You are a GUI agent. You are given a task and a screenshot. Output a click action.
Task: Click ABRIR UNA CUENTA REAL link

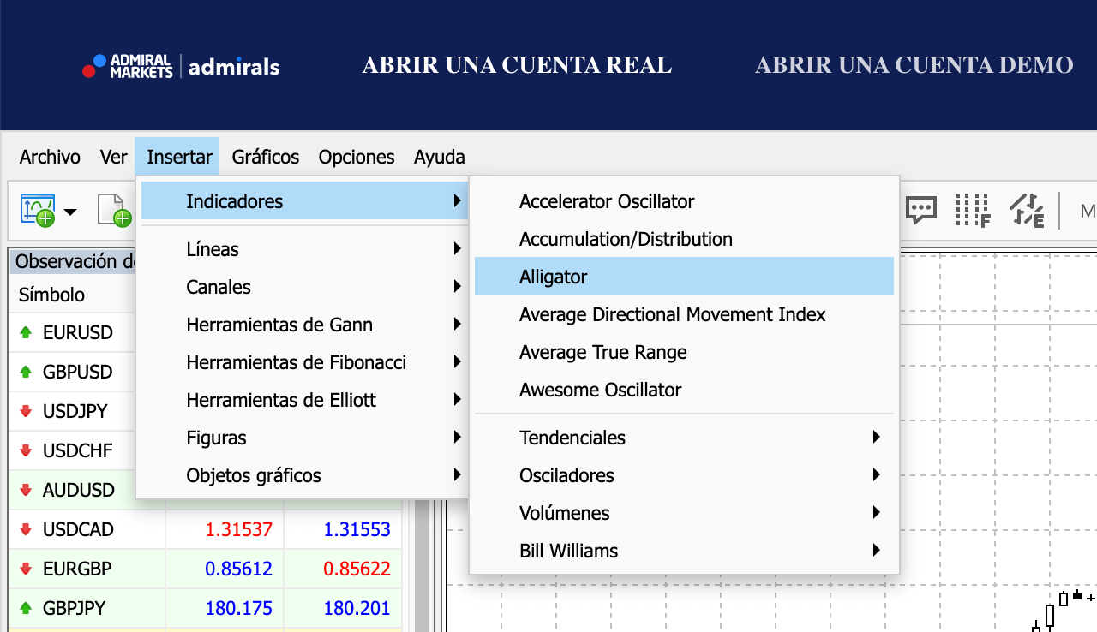tap(517, 65)
